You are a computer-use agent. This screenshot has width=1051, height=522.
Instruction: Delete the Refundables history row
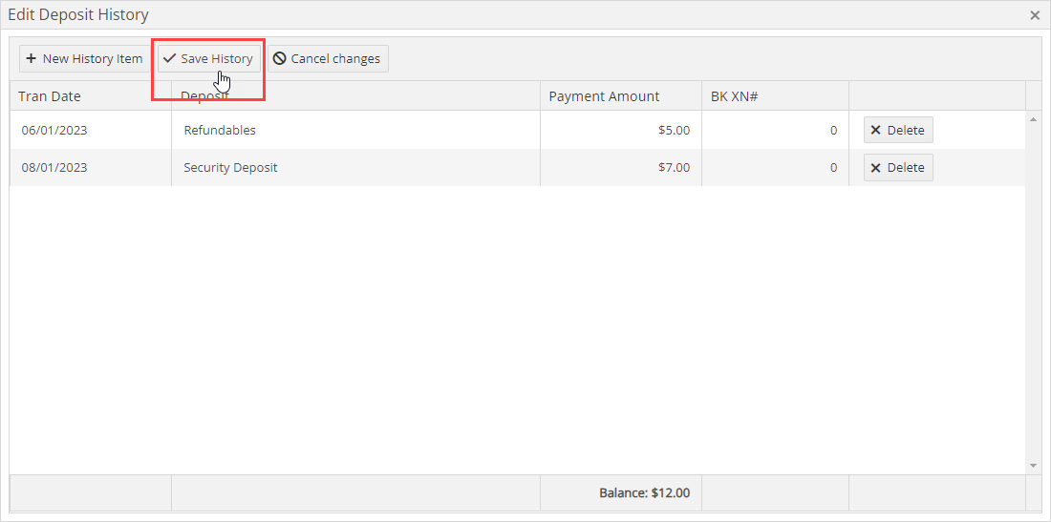(897, 130)
